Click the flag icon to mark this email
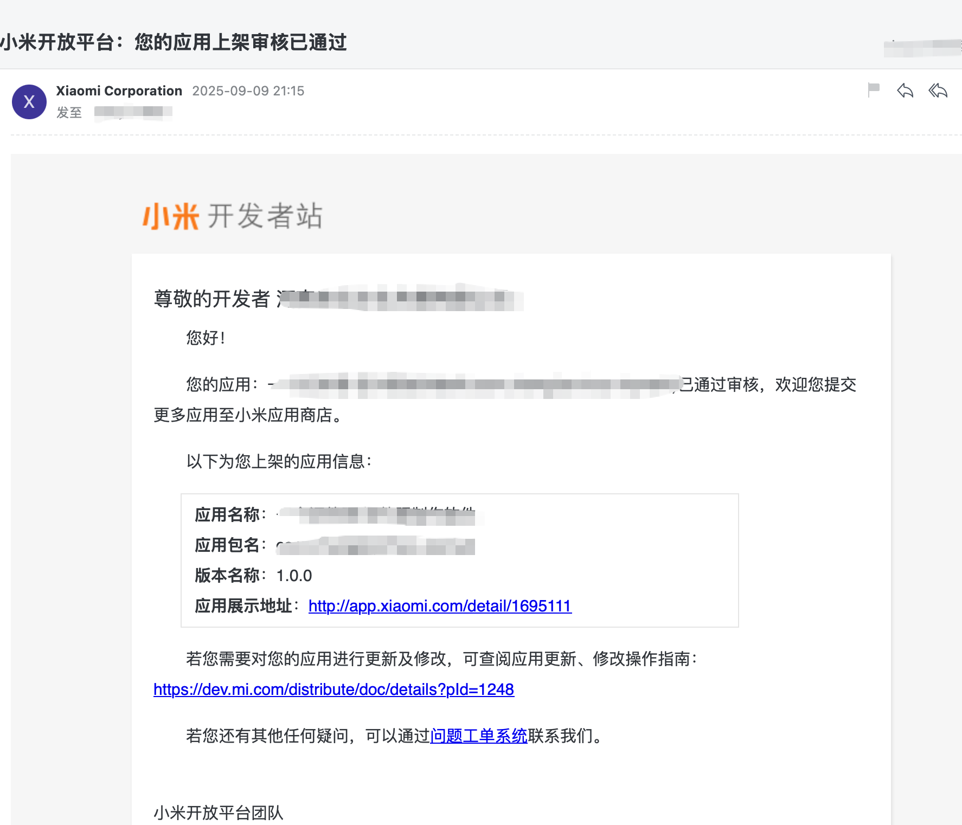 pyautogui.click(x=873, y=90)
